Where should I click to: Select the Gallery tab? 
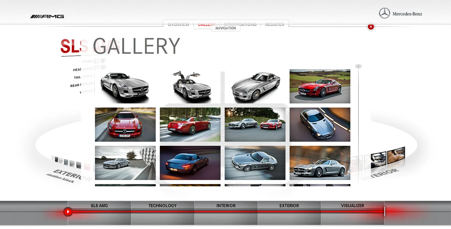tap(207, 24)
